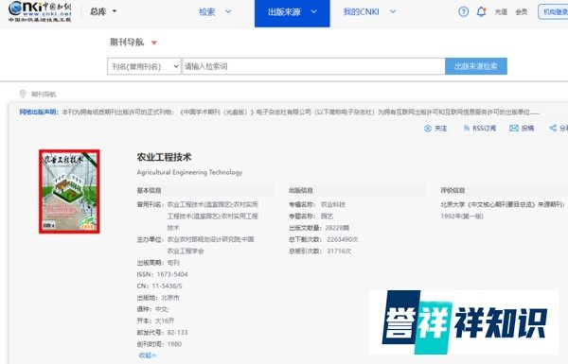Click the 机构登录 button
Image resolution: width=568 pixels, height=364 pixels.
[x=553, y=12]
